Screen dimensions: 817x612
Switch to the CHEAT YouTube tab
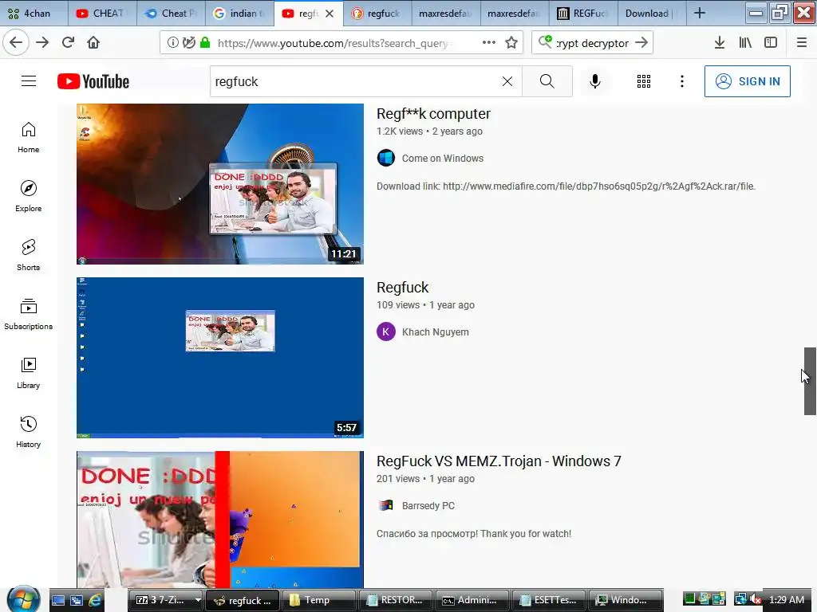[103, 14]
